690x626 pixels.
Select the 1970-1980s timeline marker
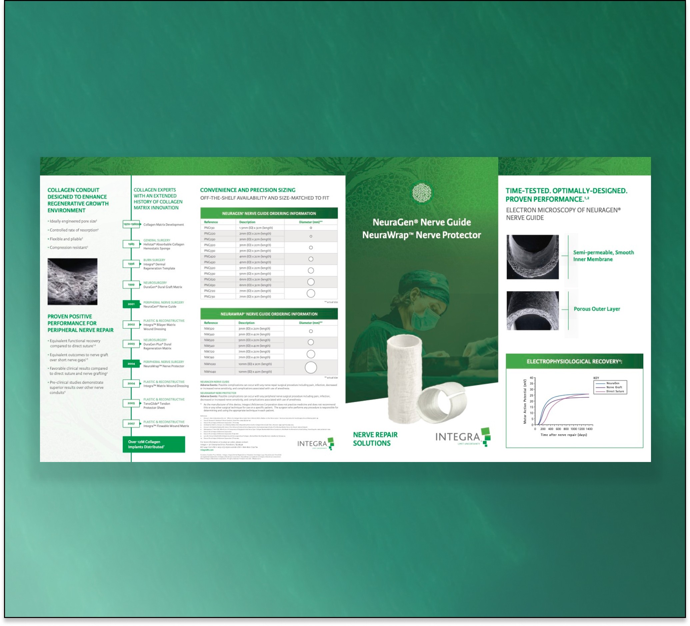coord(131,224)
